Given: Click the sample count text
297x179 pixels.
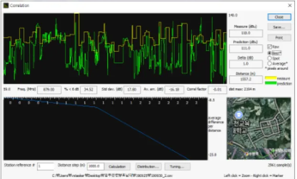Looking at the screenshot, I should point(280,165).
